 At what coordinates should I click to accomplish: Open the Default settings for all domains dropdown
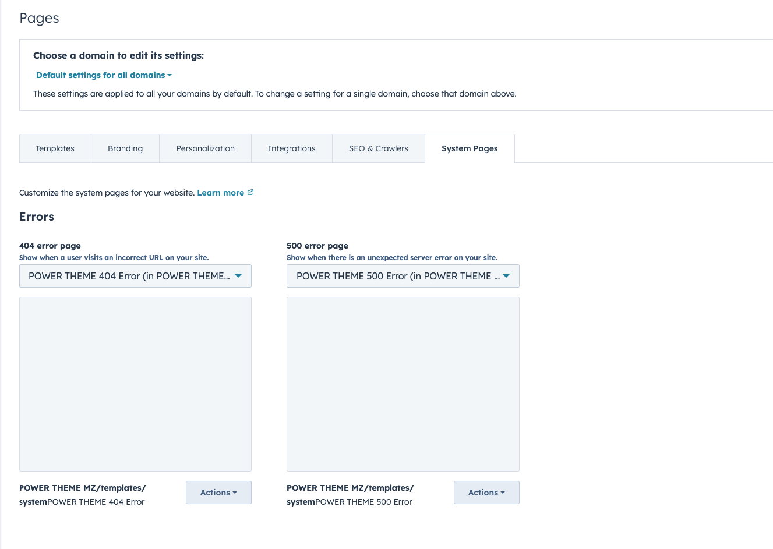click(104, 75)
